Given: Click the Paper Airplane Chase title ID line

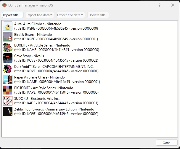Looking at the screenshot, I should click(57, 82).
